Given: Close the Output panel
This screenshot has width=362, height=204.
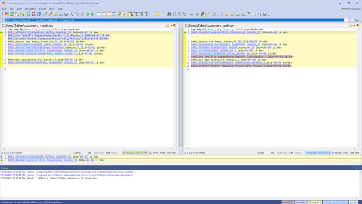Looking at the screenshot, I should coord(359,168).
